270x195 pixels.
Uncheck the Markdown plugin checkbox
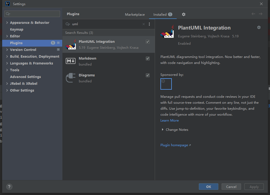click(x=148, y=58)
